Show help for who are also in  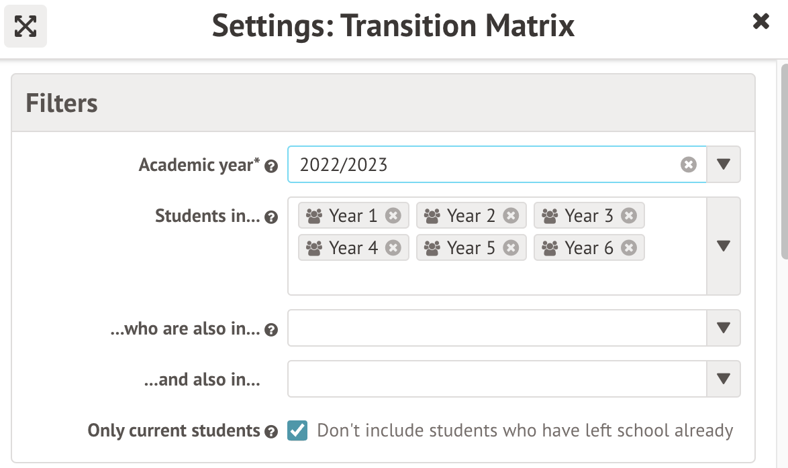point(271,330)
